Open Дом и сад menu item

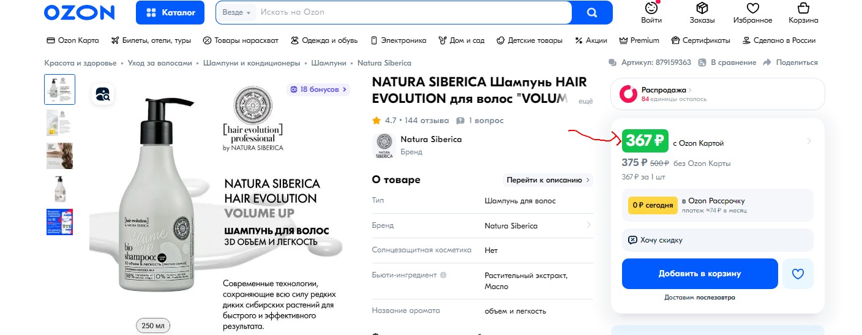(x=461, y=40)
